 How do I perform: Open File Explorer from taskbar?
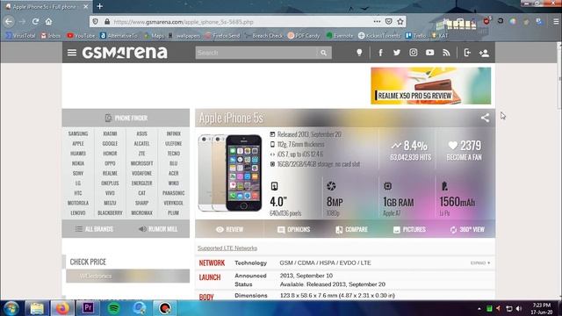[x=37, y=308]
